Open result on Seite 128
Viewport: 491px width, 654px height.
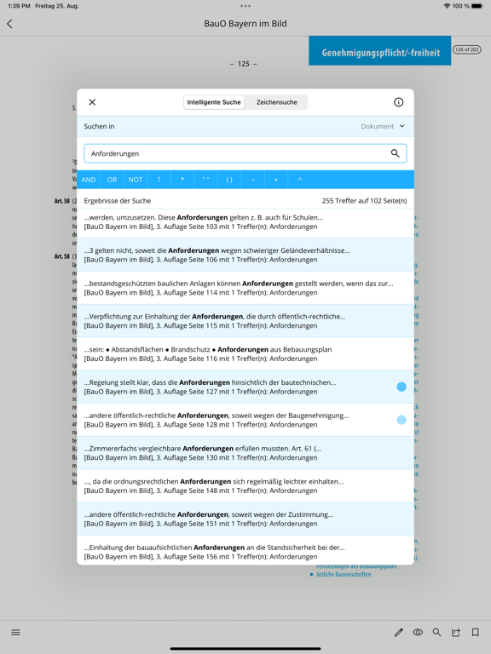pyautogui.click(x=245, y=420)
